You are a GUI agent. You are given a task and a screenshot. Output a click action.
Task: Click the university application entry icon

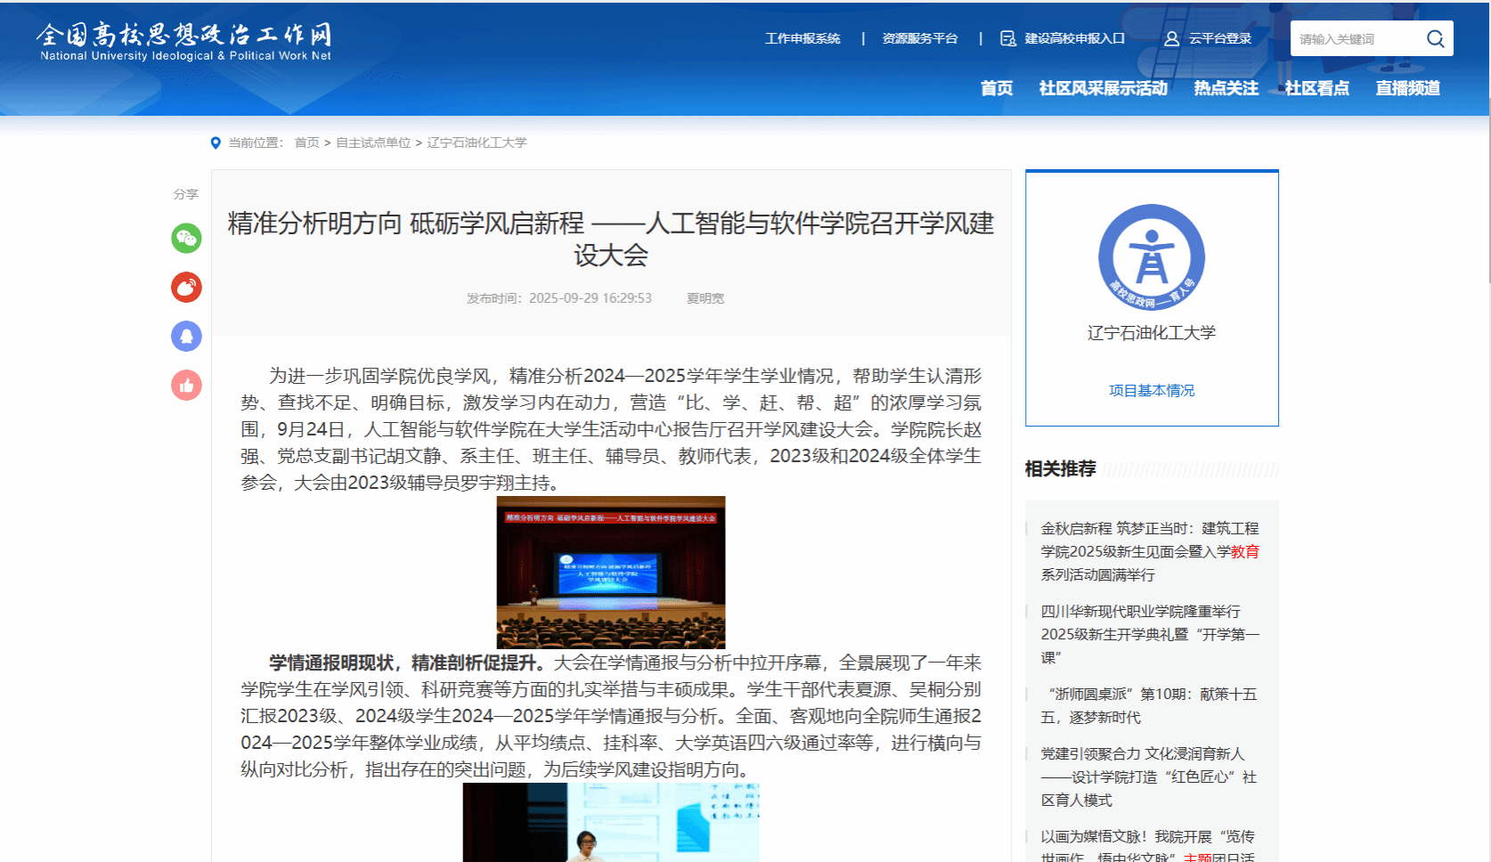pyautogui.click(x=1007, y=39)
